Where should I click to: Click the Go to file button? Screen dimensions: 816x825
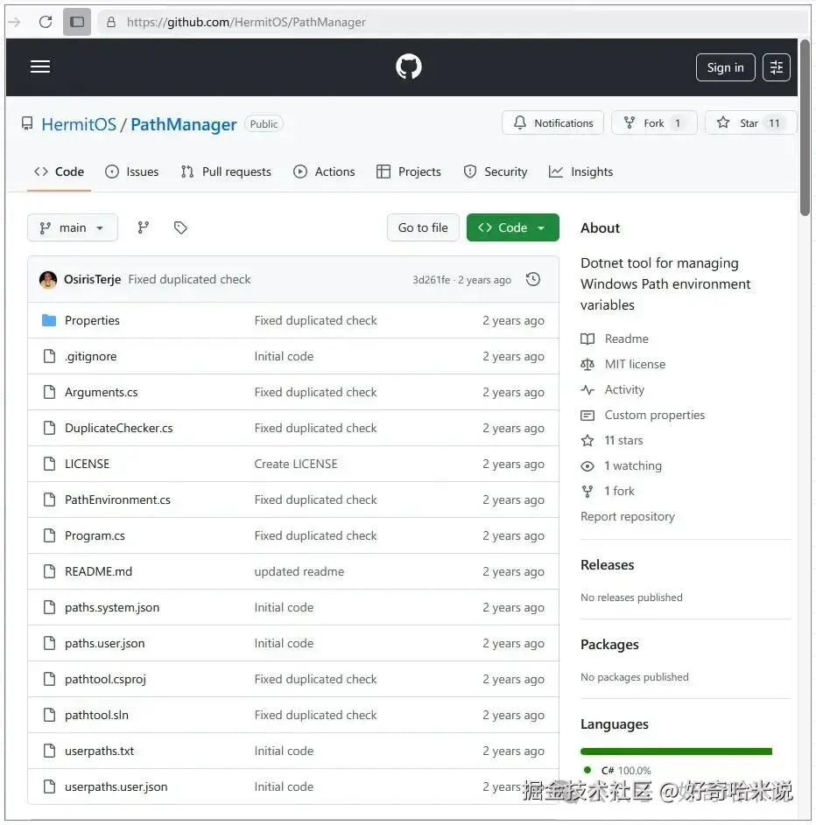tap(423, 227)
